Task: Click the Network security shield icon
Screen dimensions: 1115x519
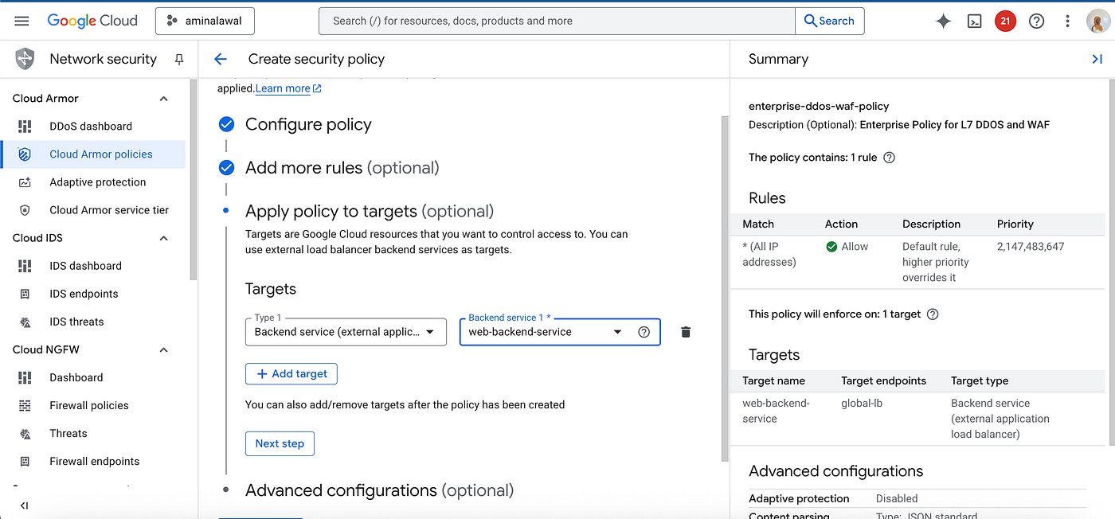Action: click(x=25, y=59)
